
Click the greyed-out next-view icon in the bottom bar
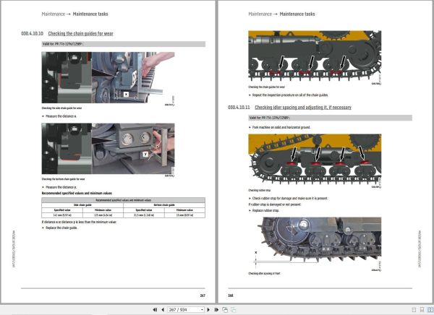(234, 310)
